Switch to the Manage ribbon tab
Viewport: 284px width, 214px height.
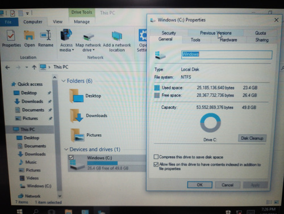pos(82,22)
